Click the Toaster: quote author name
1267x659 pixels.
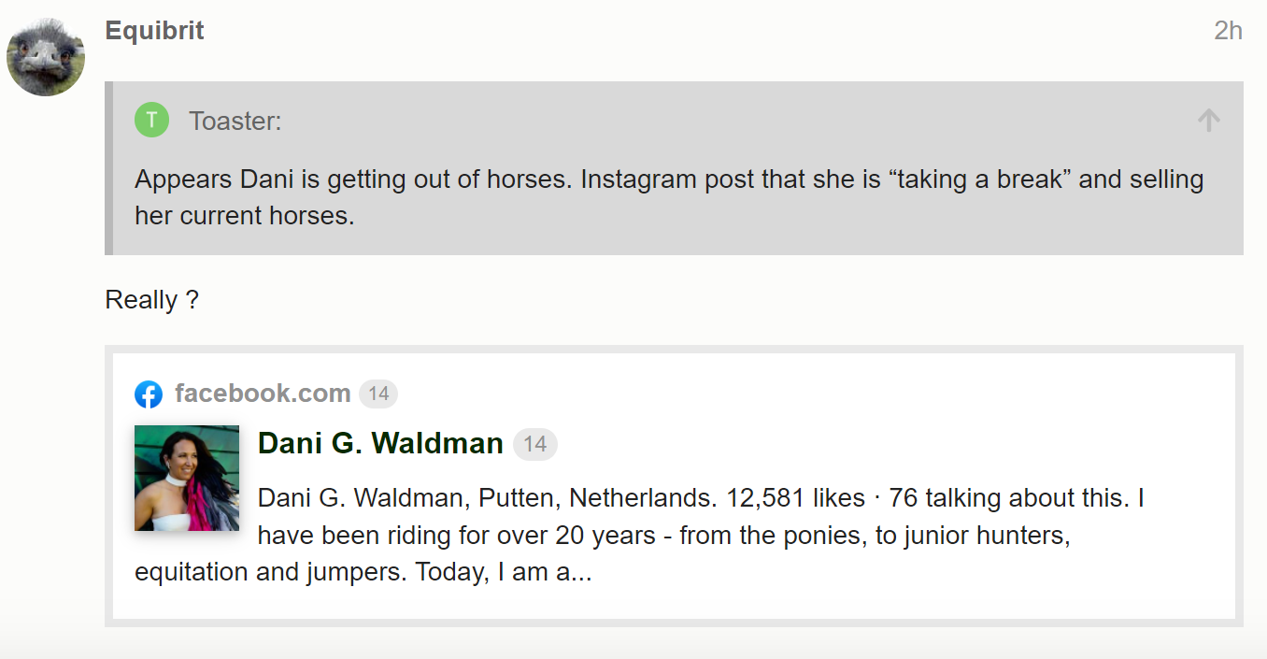pos(235,121)
